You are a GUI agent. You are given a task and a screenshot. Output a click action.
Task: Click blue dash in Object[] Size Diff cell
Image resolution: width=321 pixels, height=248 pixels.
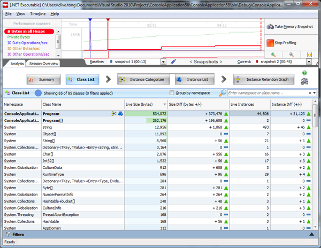(x=226, y=134)
